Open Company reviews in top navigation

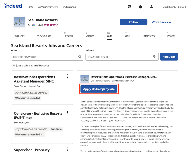click(x=47, y=7)
